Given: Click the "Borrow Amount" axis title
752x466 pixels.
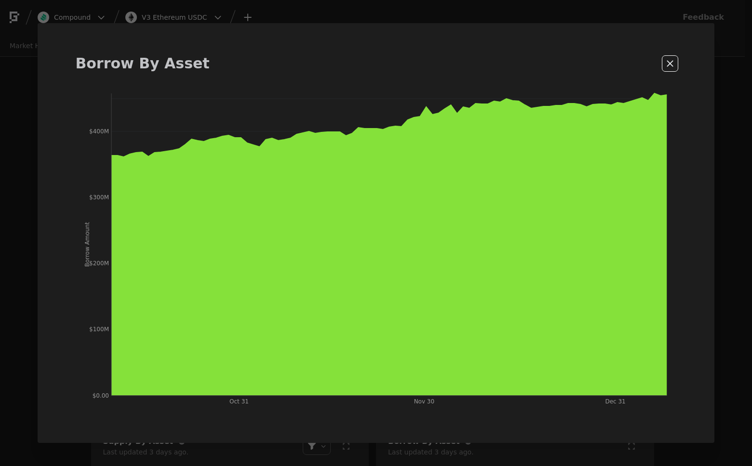Looking at the screenshot, I should click(87, 244).
